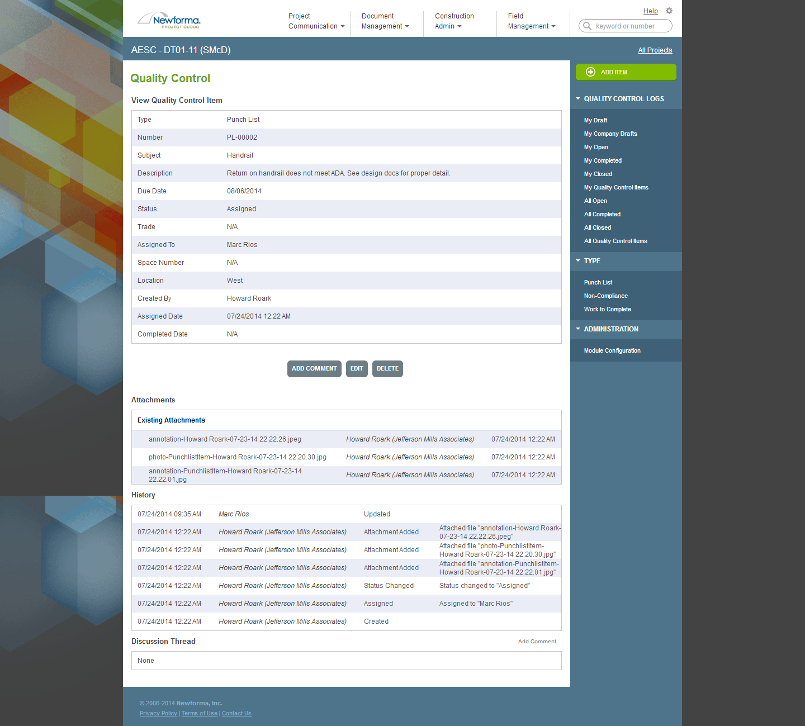Click the Status value Assigned
Screen dimensions: 805x726
(241, 209)
